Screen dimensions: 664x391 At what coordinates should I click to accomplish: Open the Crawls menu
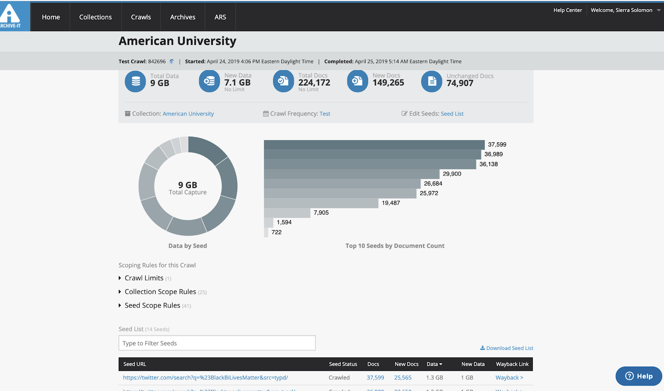point(141,17)
